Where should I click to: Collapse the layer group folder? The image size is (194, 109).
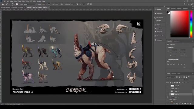coord(170,100)
